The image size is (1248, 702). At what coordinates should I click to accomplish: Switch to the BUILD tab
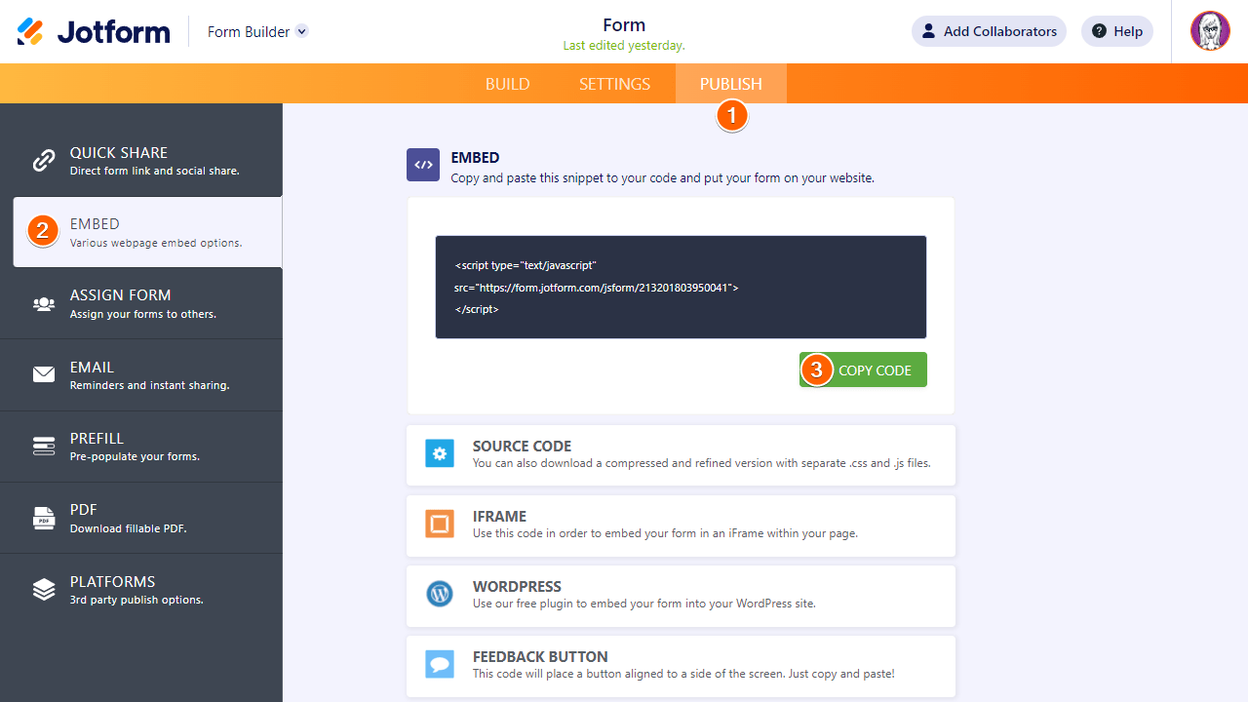pyautogui.click(x=508, y=84)
